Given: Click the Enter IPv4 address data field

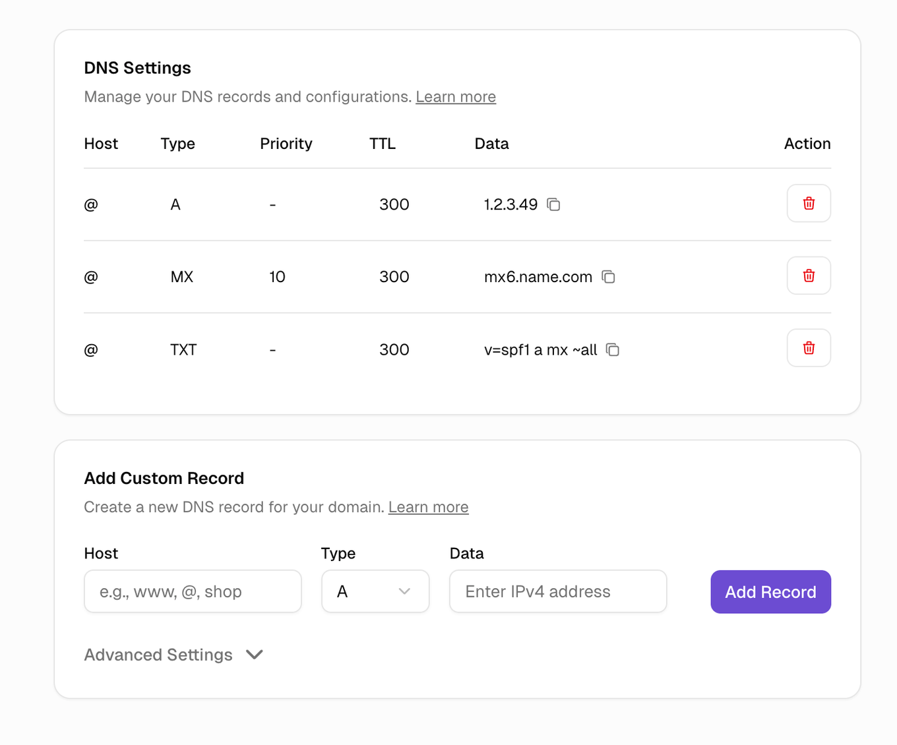Looking at the screenshot, I should pos(557,591).
